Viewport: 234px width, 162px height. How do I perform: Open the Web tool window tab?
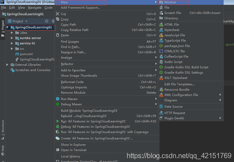tap(3, 150)
